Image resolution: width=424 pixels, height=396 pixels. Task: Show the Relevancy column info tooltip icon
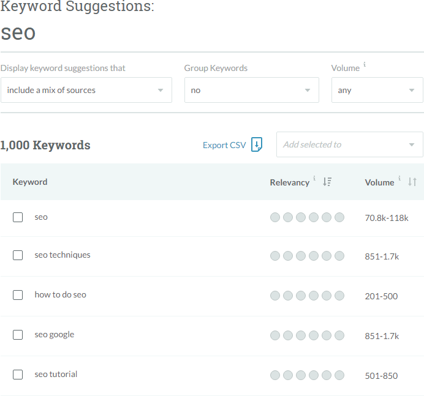pyautogui.click(x=315, y=179)
